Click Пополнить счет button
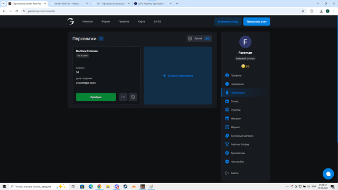 point(257,22)
